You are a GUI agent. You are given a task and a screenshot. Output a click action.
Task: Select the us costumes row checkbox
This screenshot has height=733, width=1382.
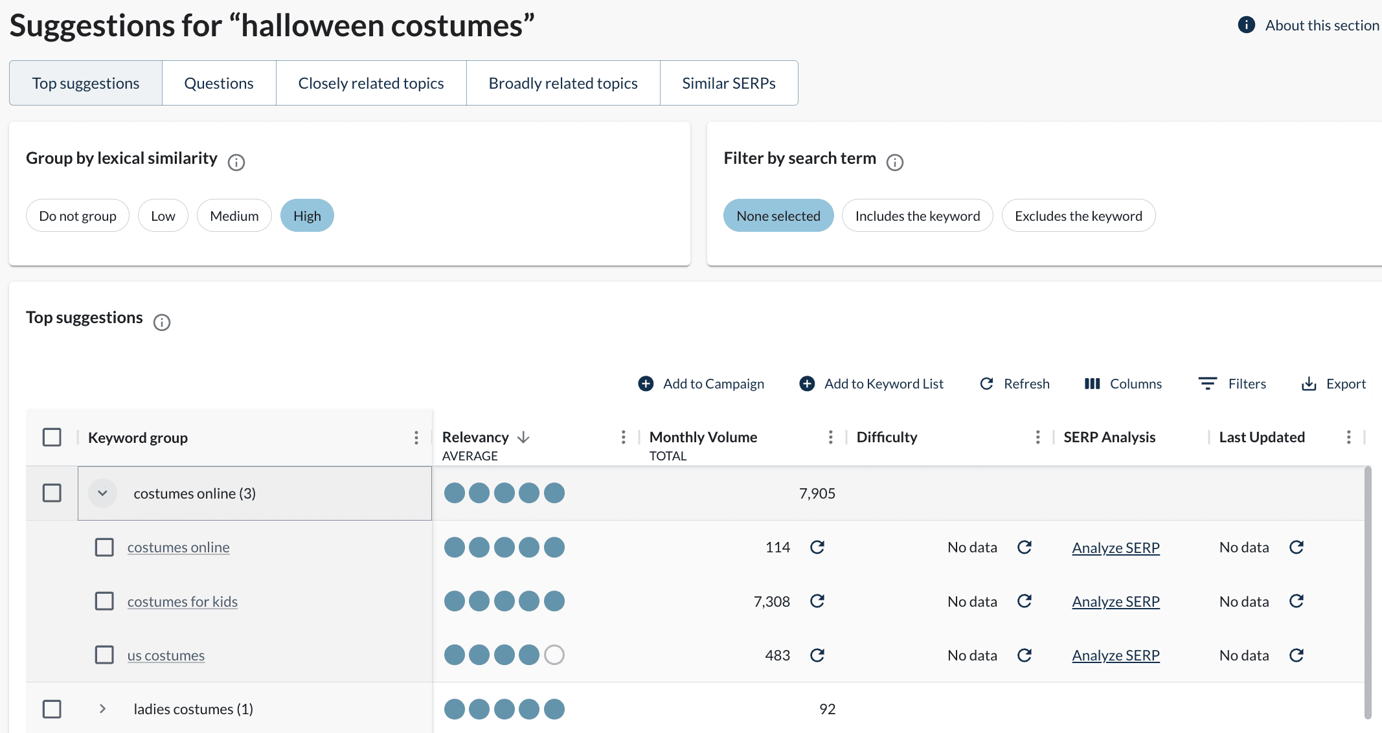104,655
